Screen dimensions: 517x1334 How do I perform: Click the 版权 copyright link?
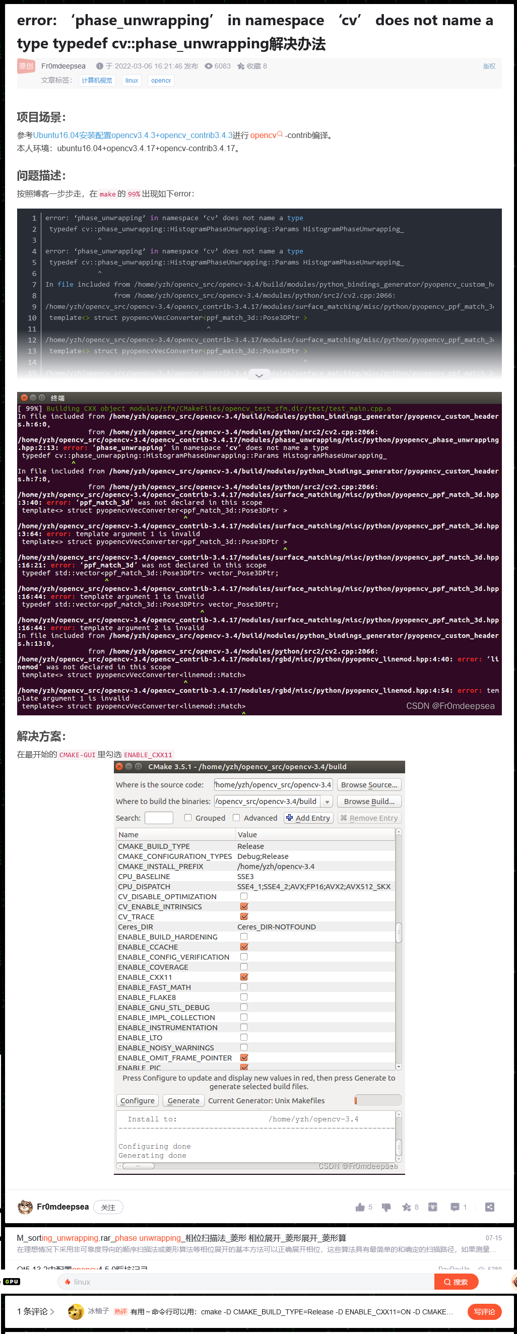point(490,66)
